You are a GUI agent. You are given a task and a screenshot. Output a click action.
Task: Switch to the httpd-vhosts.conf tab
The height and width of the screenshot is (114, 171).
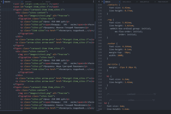tap(163, 2)
